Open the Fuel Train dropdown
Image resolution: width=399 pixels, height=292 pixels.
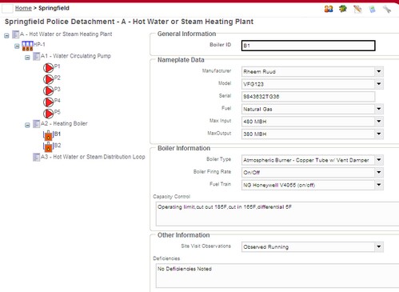coord(379,185)
